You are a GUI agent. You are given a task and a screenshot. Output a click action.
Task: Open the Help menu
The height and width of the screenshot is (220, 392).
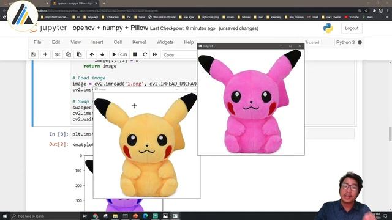click(189, 42)
